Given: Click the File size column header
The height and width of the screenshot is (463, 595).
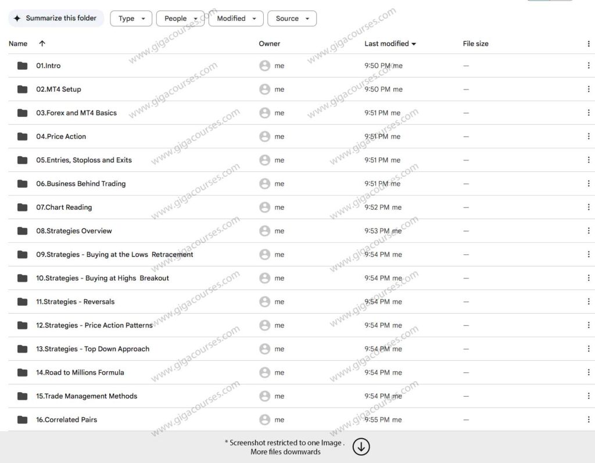Looking at the screenshot, I should pos(475,44).
